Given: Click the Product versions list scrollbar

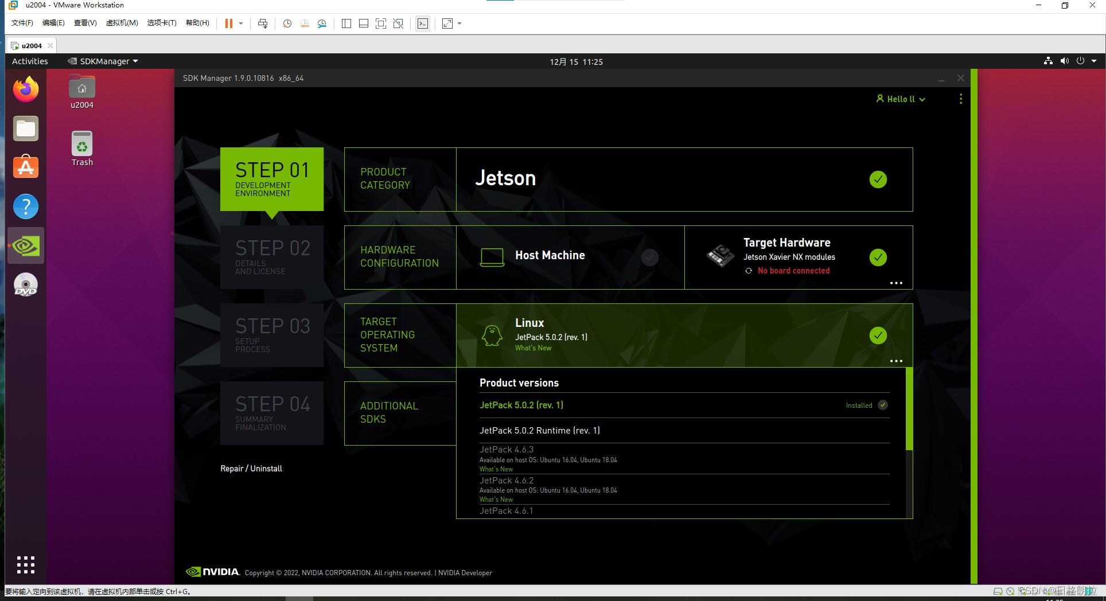Looking at the screenshot, I should [x=909, y=409].
